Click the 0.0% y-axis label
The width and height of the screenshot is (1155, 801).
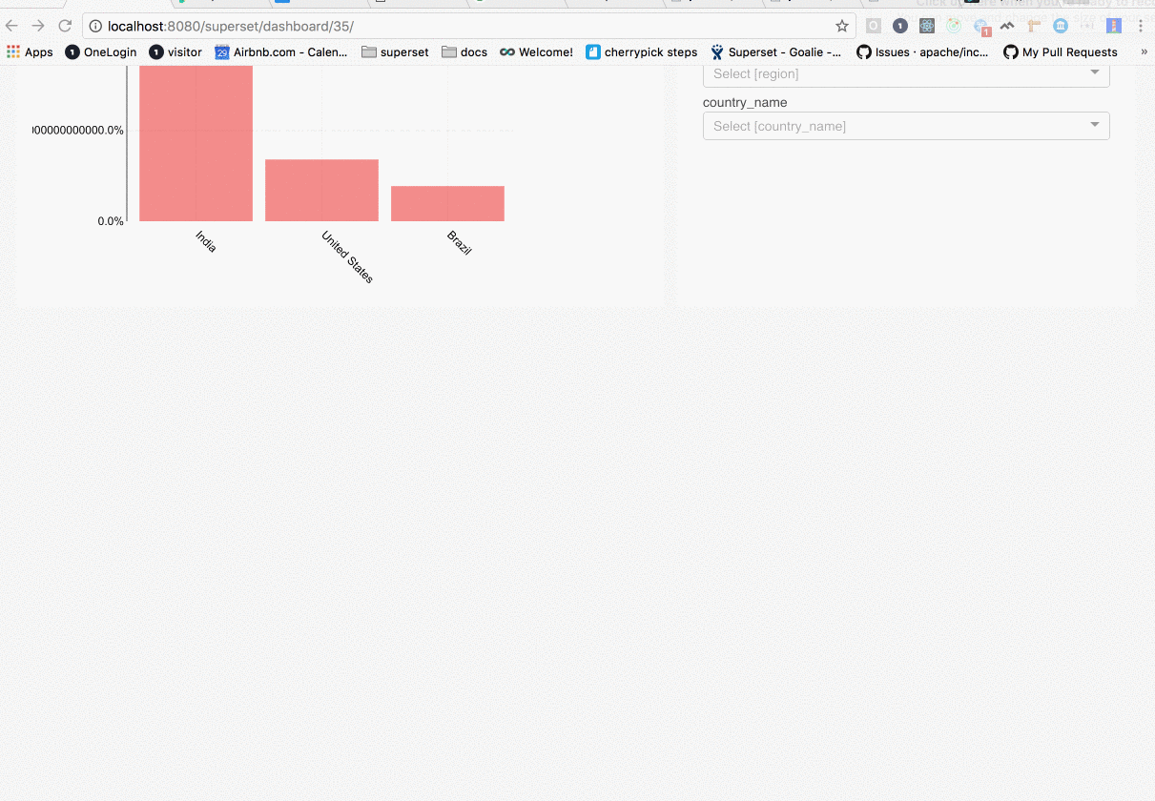(x=111, y=221)
